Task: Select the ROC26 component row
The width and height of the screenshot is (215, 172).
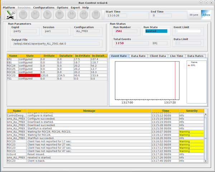Action: click(x=57, y=72)
